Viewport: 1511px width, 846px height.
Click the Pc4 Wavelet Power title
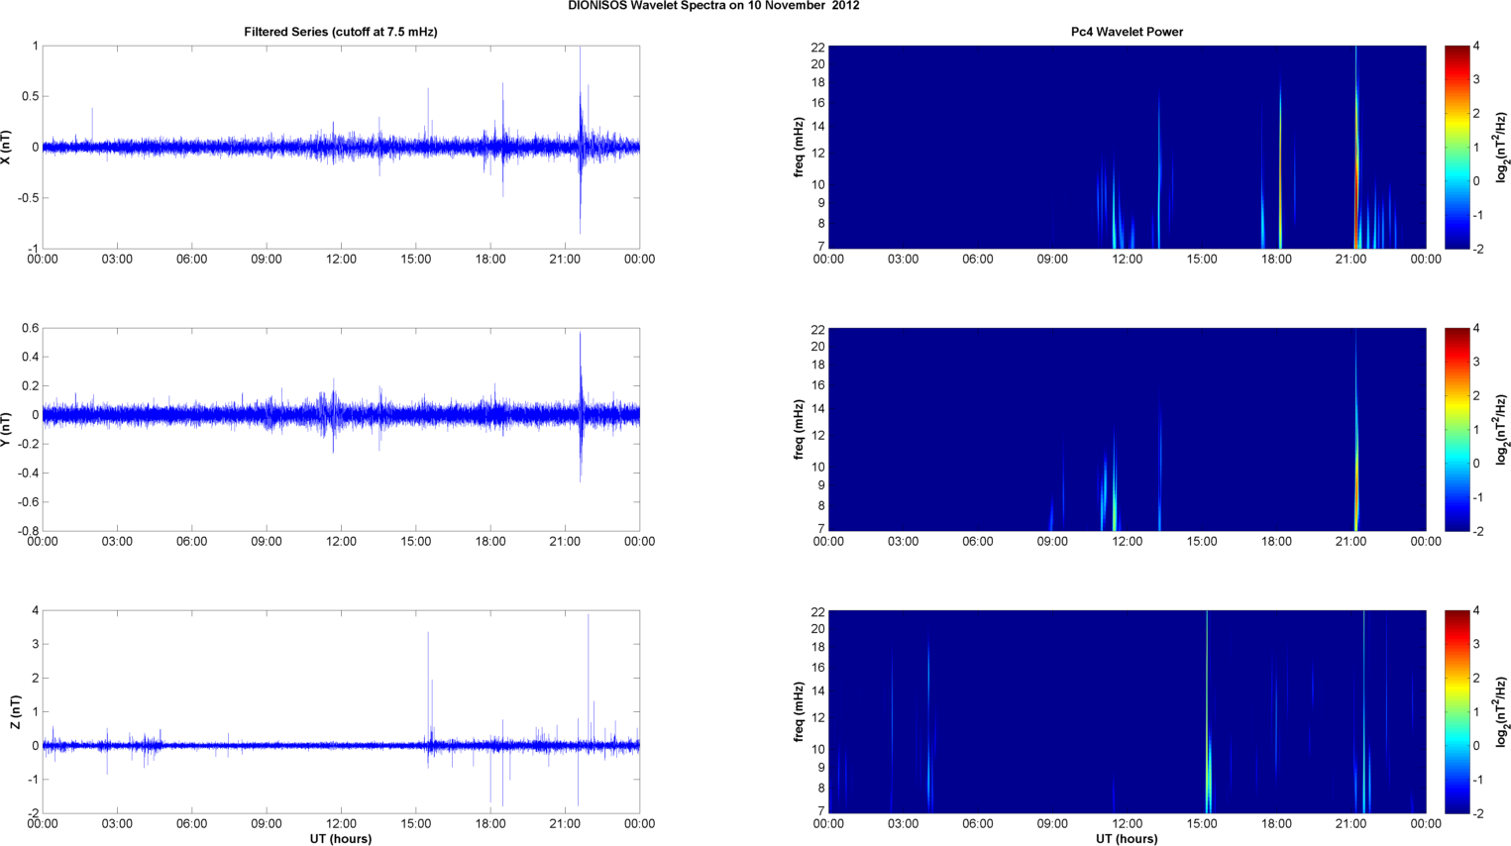click(1127, 32)
